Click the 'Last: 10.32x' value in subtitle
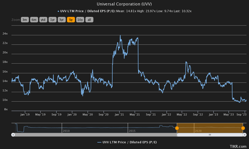Image resolution: width=249 pixels, height=149 pixels. click(x=182, y=11)
